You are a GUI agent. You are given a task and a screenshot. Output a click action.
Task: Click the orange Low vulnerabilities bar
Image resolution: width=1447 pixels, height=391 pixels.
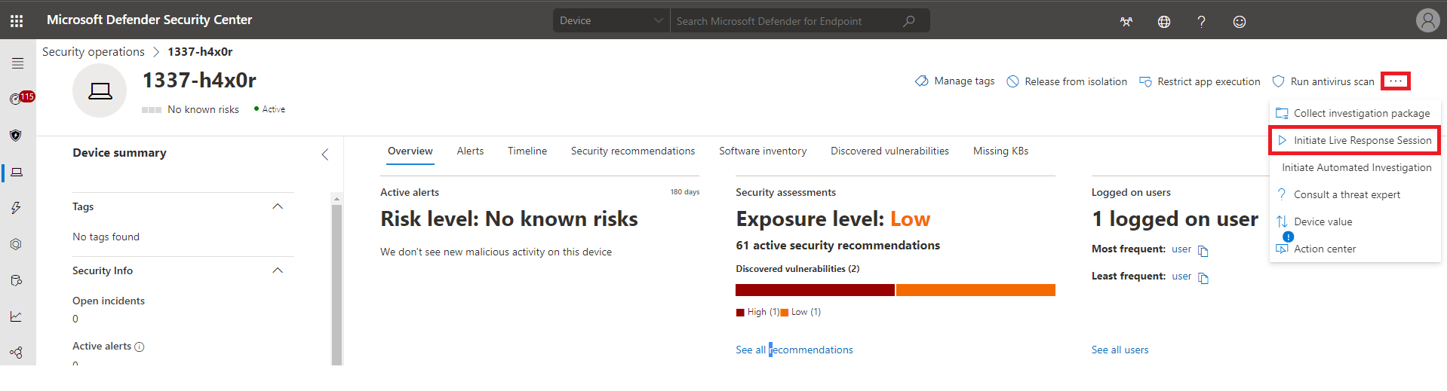[975, 290]
